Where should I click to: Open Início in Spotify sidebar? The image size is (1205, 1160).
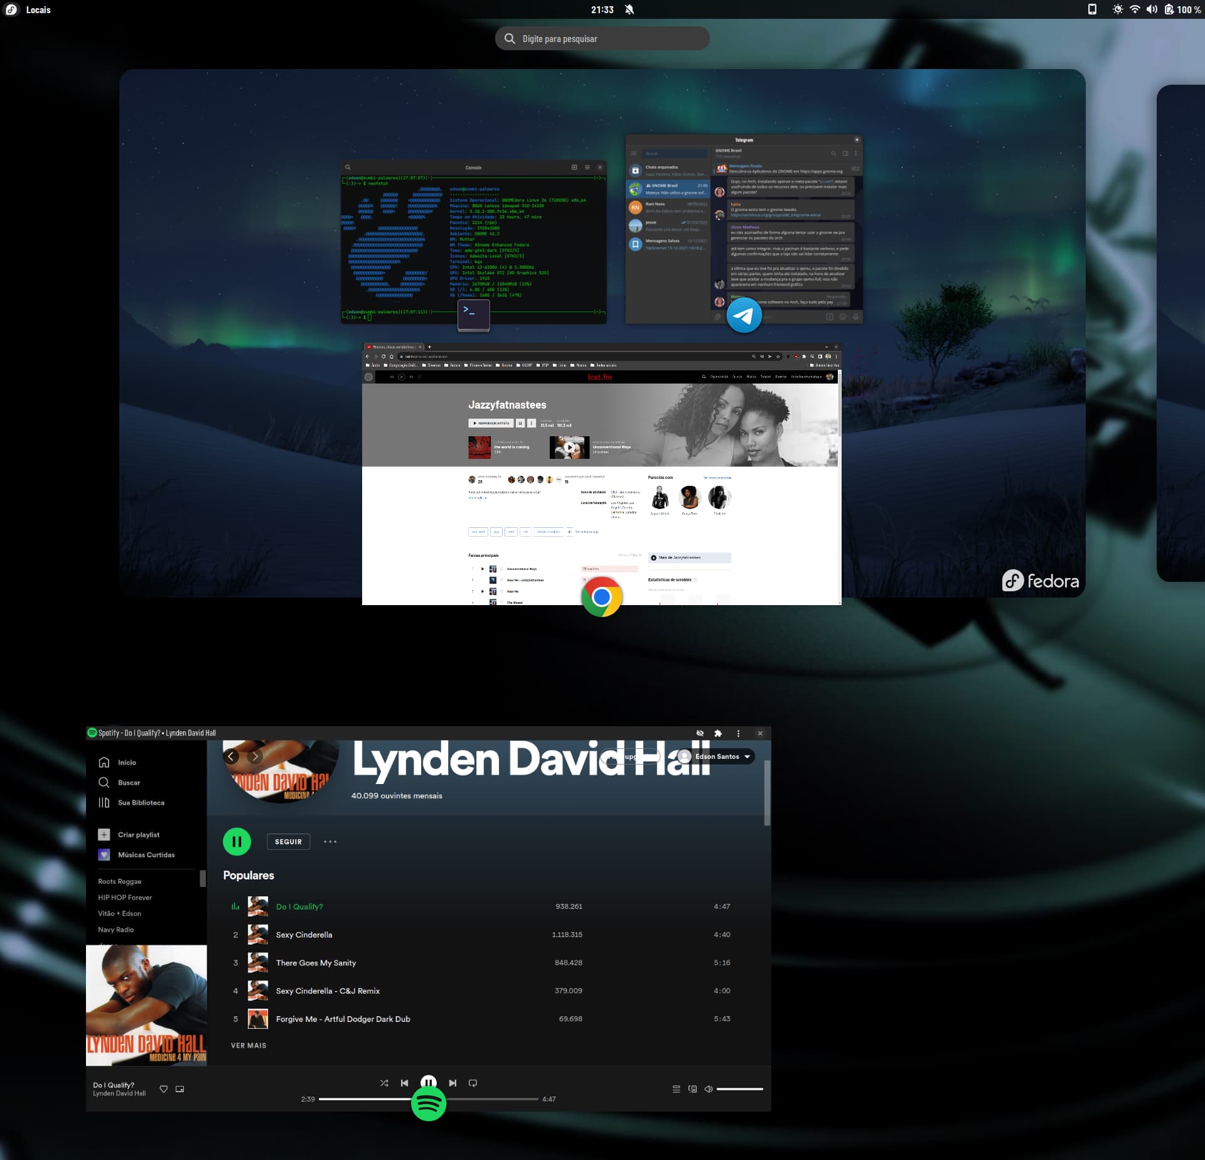pos(118,762)
